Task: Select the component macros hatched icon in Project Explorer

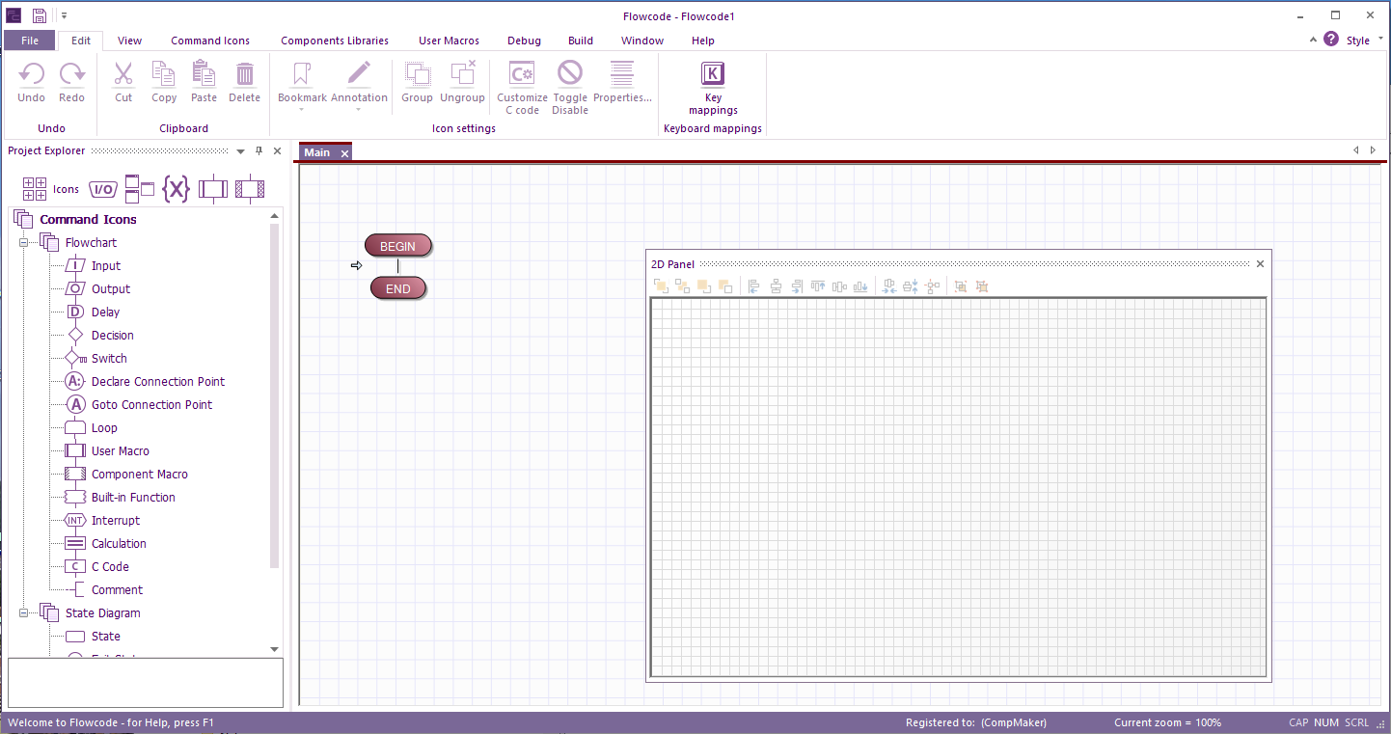Action: coord(250,189)
